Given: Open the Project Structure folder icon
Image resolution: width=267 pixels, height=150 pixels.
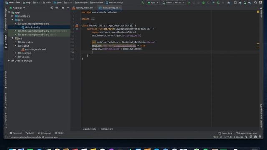Looking at the screenshot, I should (x=229, y=2).
